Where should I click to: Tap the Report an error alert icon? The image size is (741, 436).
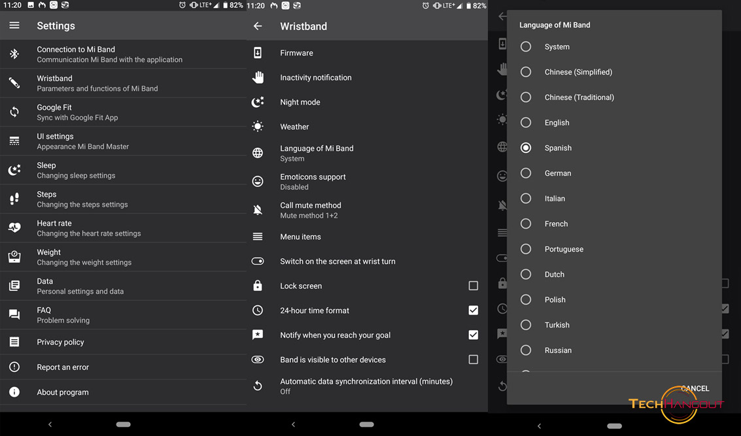(14, 367)
